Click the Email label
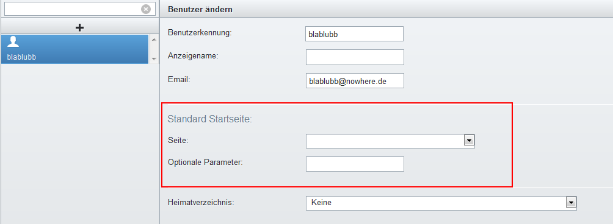 click(179, 80)
